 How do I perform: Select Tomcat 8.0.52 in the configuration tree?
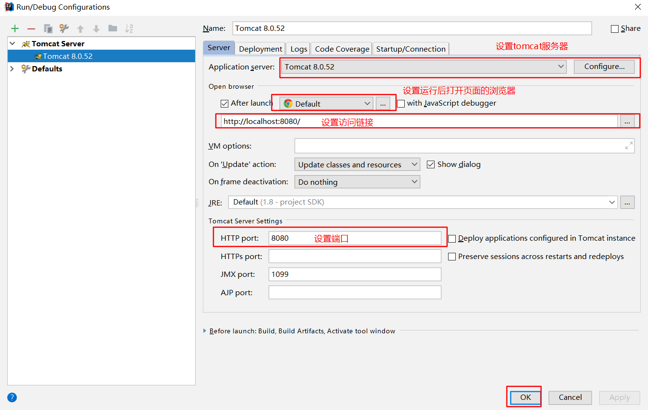click(x=101, y=56)
